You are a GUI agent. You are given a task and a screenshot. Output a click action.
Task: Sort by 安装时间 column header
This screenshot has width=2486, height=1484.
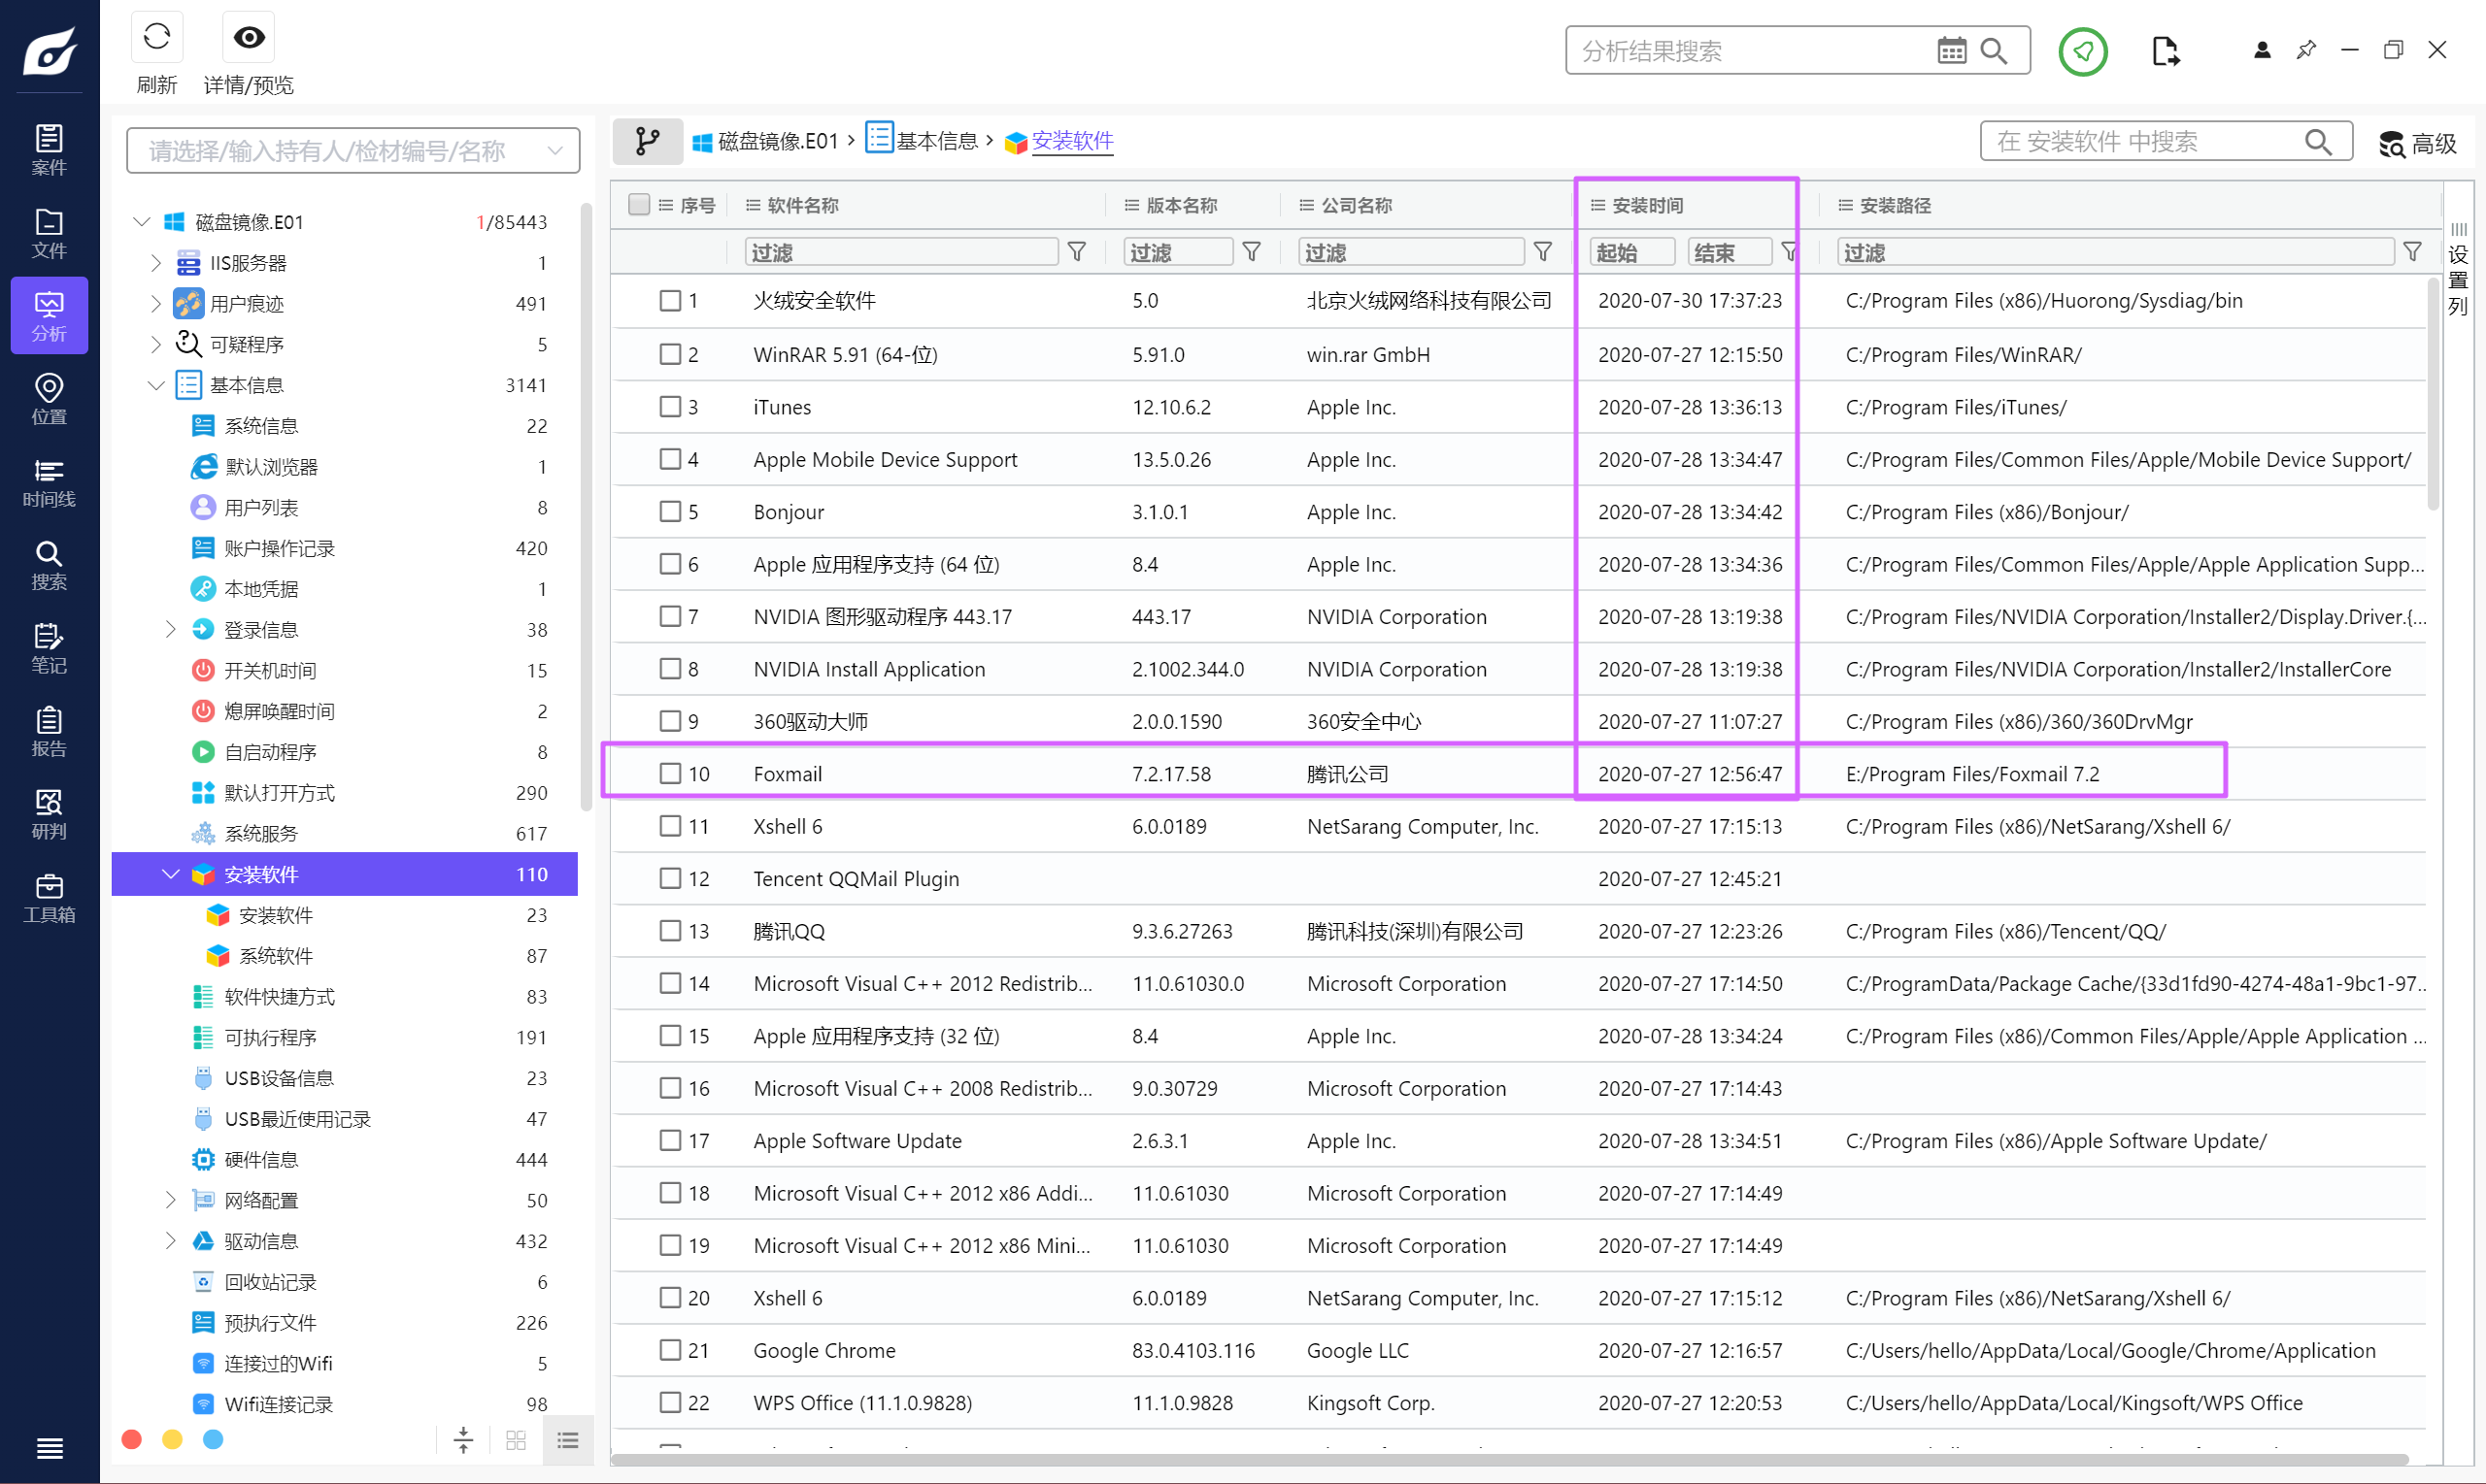point(1648,205)
